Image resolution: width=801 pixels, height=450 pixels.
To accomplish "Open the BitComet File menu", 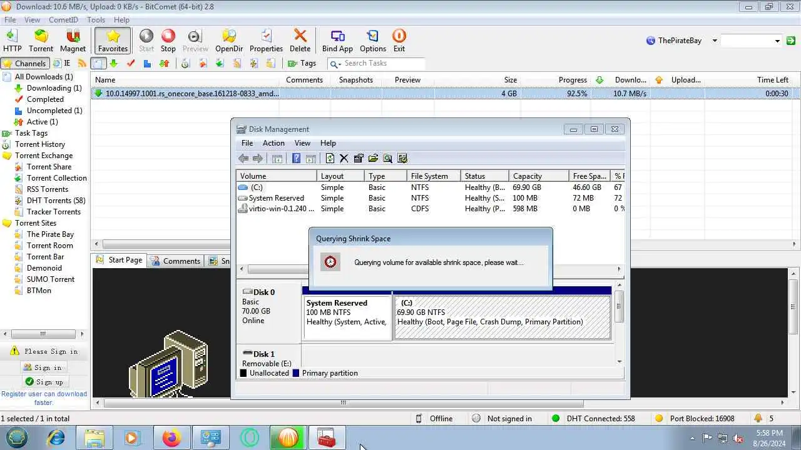I will [10, 20].
